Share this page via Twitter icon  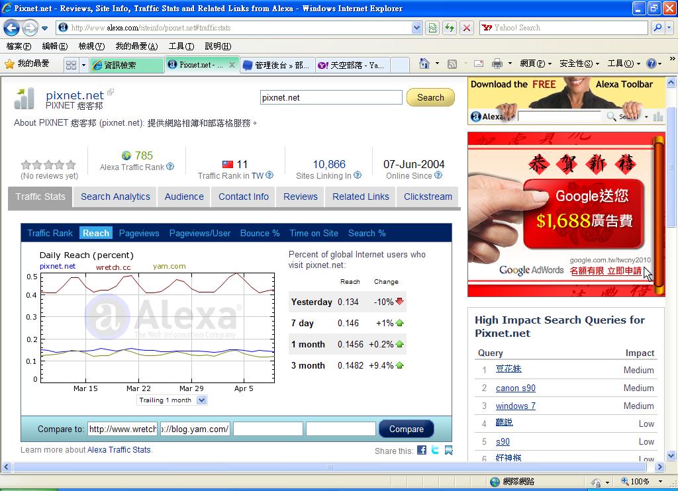tap(435, 450)
